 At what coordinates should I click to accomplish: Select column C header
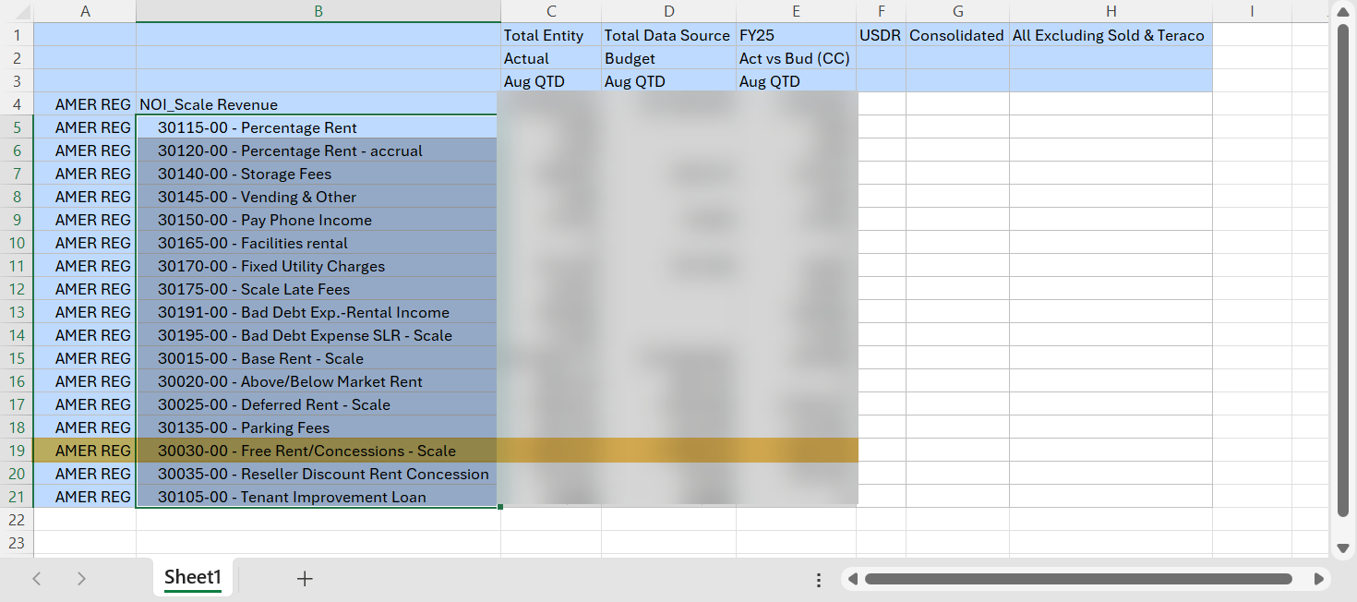click(x=551, y=11)
